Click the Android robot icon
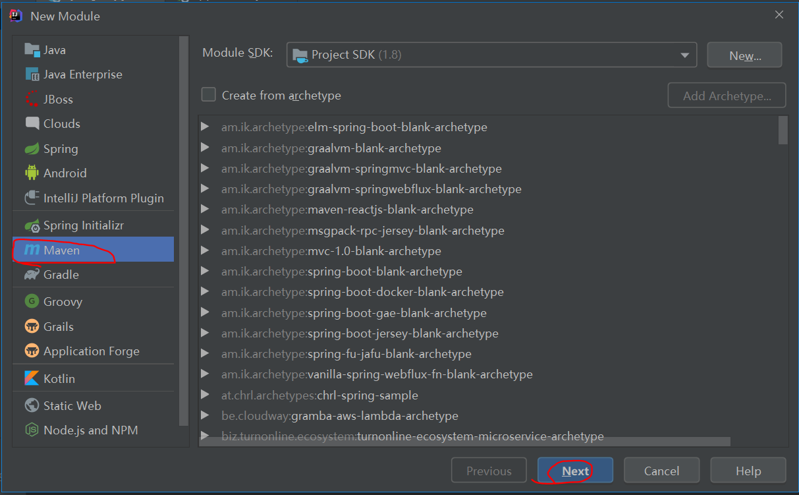Image resolution: width=799 pixels, height=495 pixels. [x=32, y=173]
